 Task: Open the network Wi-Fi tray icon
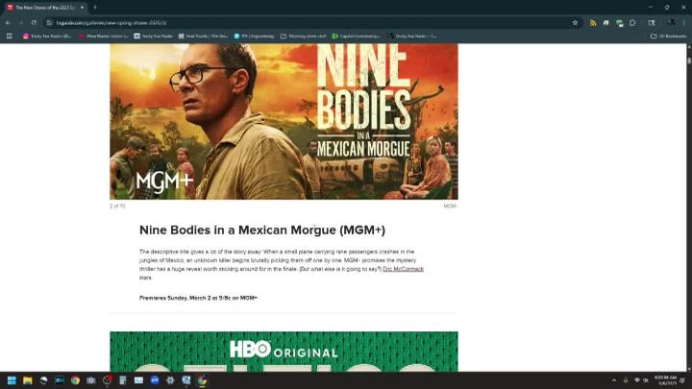(637, 380)
